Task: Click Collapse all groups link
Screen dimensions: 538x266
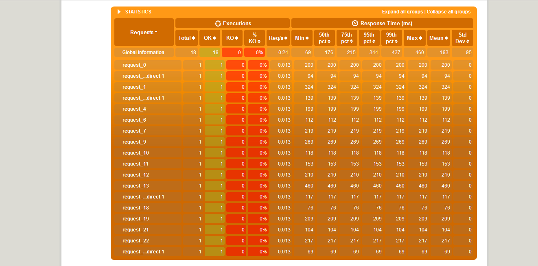Action: click(448, 12)
